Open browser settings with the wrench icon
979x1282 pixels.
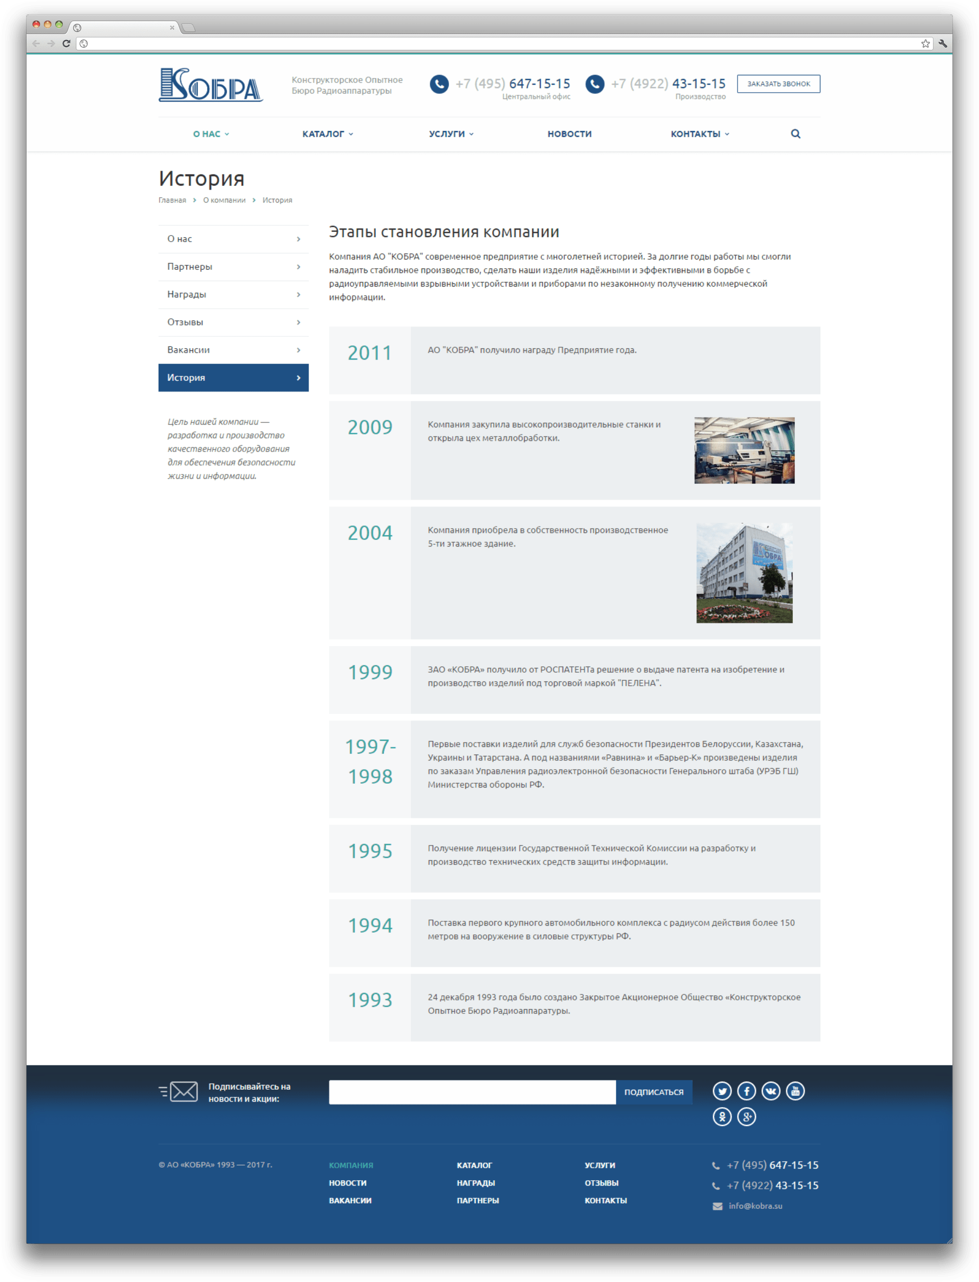pyautogui.click(x=943, y=44)
